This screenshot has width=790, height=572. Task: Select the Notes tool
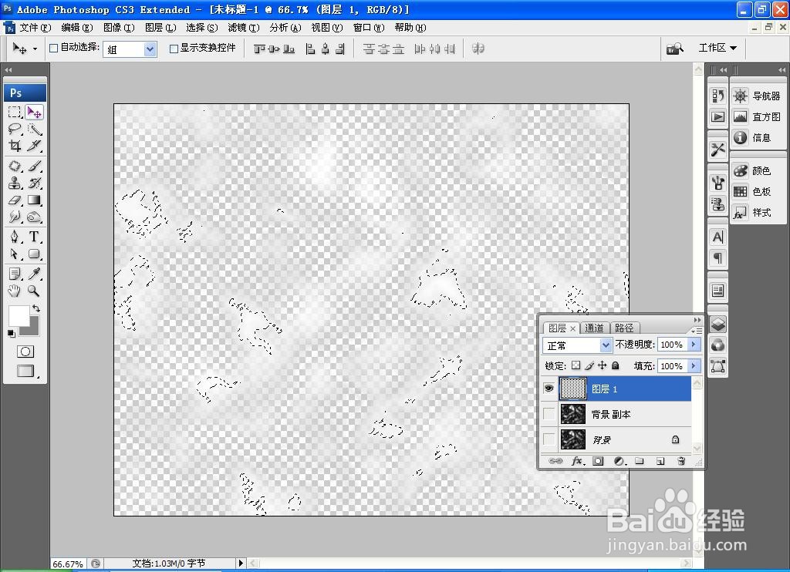(x=15, y=274)
